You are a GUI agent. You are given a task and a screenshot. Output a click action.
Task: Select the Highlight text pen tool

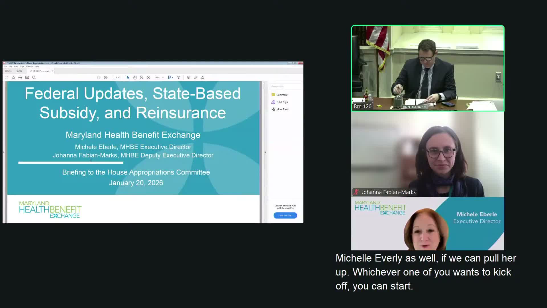click(196, 78)
